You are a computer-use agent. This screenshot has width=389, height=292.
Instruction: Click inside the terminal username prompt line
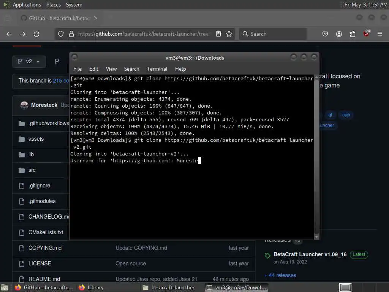(136, 161)
